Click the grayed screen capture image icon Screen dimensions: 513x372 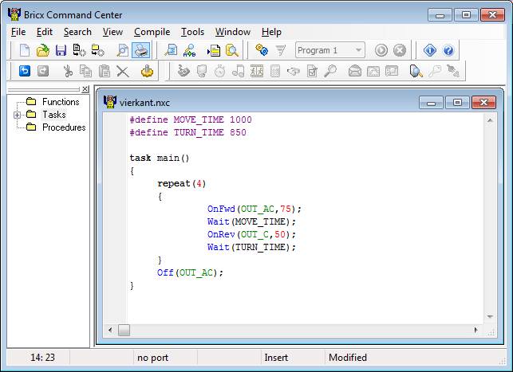tap(392, 71)
